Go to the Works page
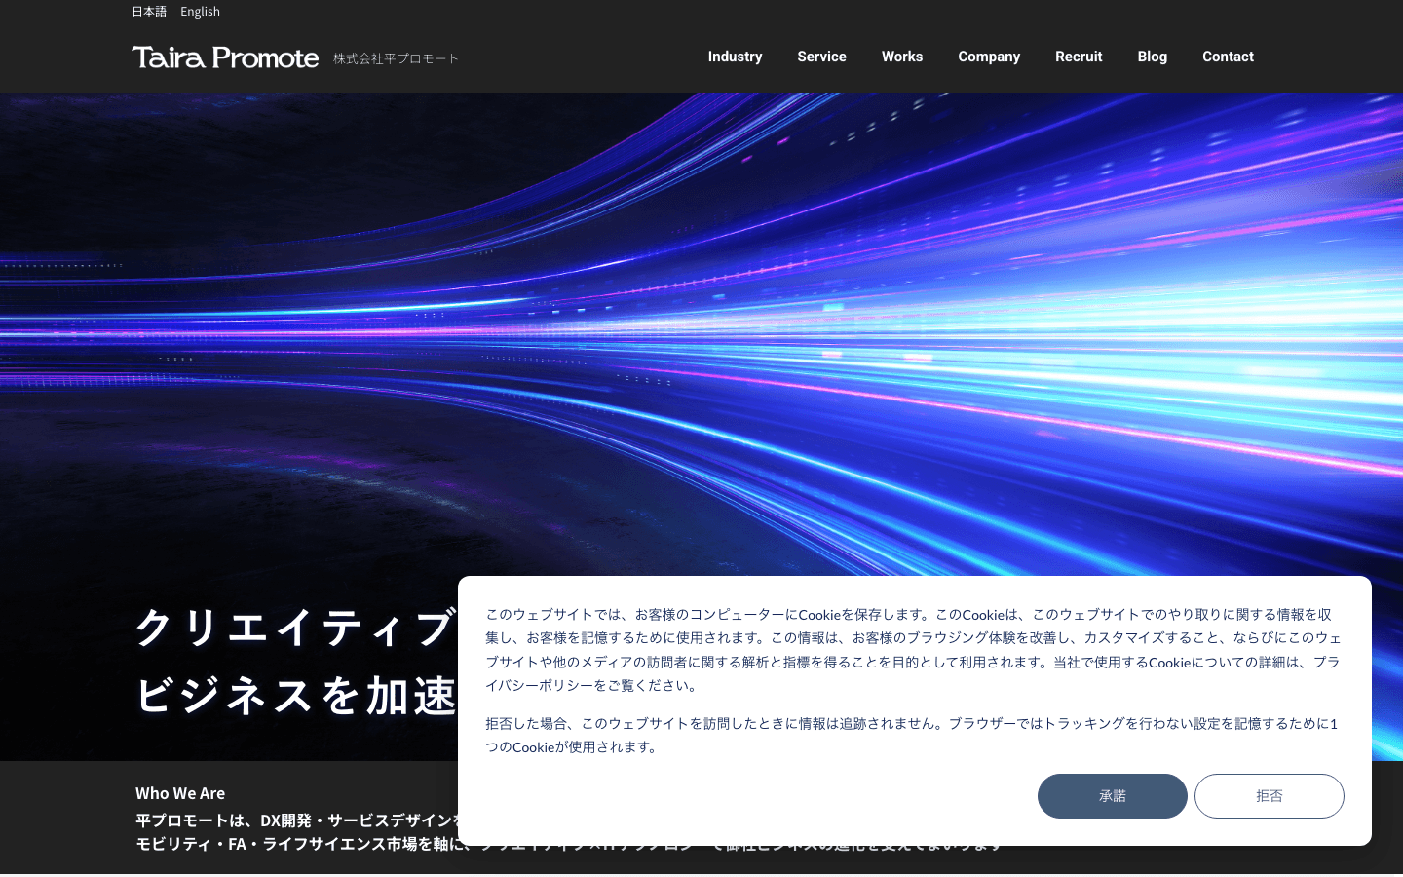The image size is (1403, 877). pyautogui.click(x=902, y=57)
